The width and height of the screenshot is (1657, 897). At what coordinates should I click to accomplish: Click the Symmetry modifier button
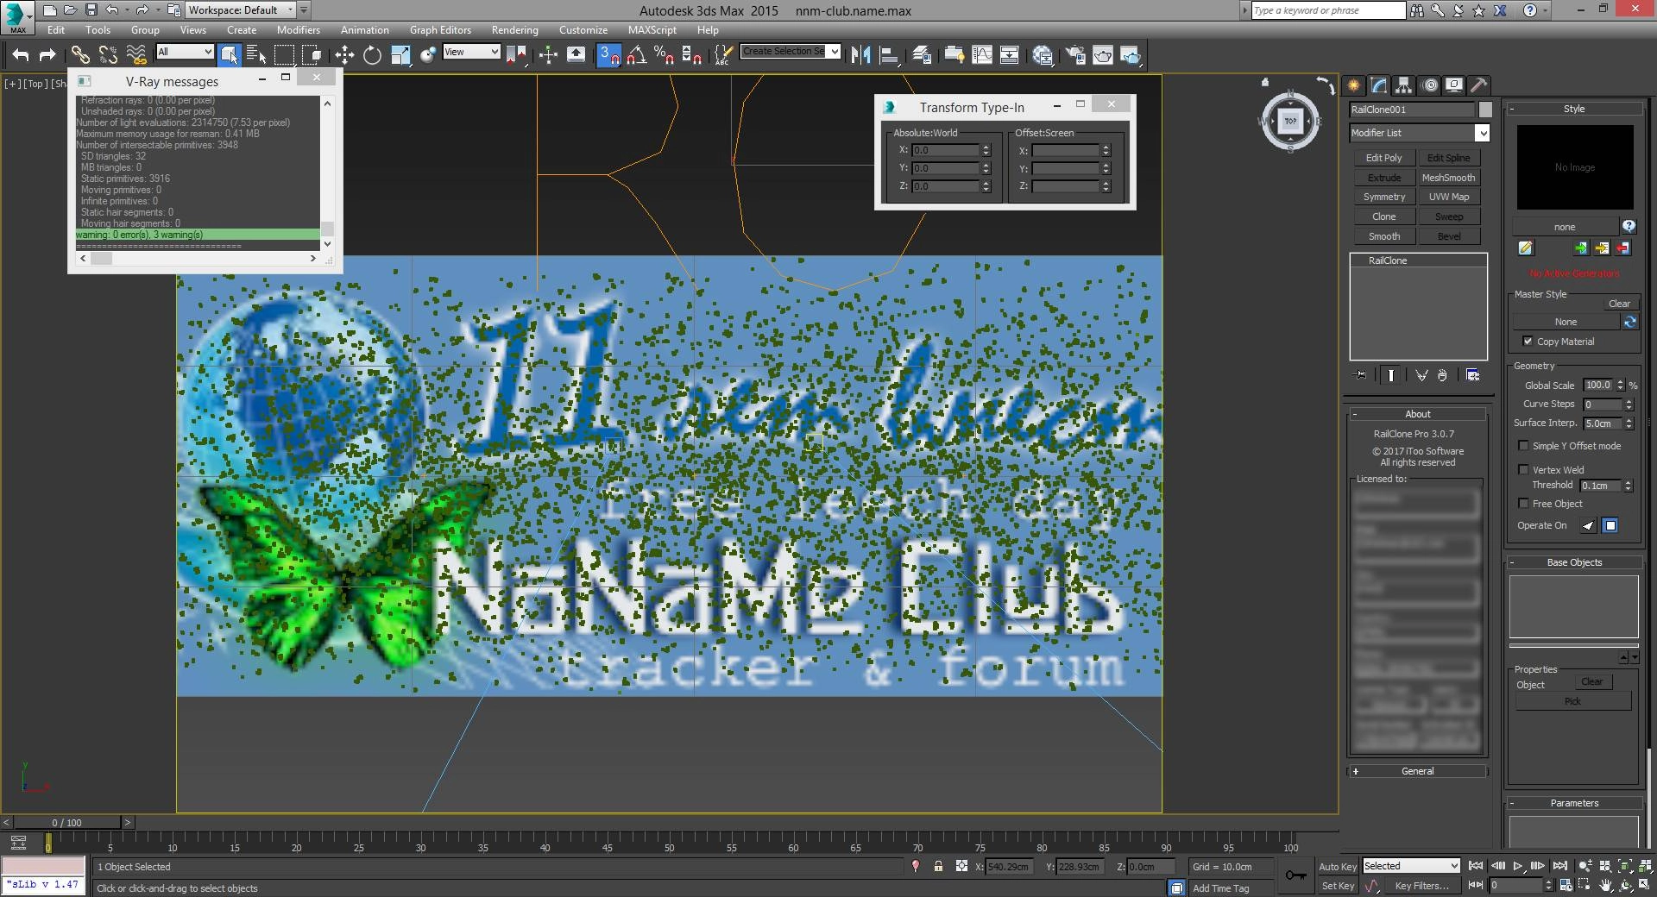click(1383, 197)
